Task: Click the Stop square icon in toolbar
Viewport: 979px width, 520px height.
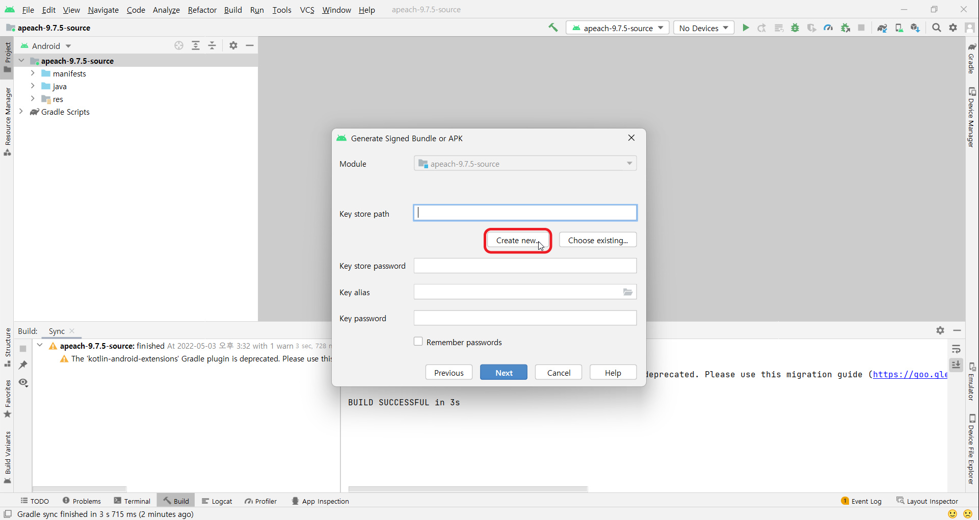Action: (x=861, y=28)
